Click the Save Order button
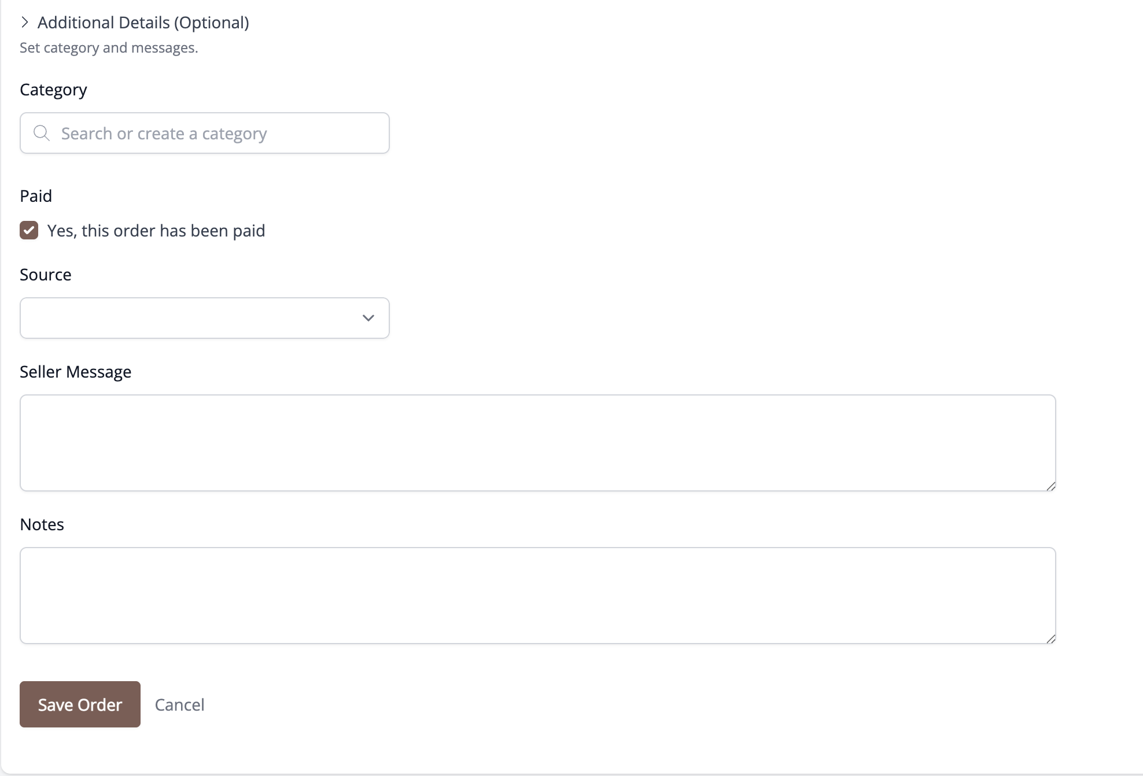Viewport: 1143px width, 776px height. pos(80,704)
